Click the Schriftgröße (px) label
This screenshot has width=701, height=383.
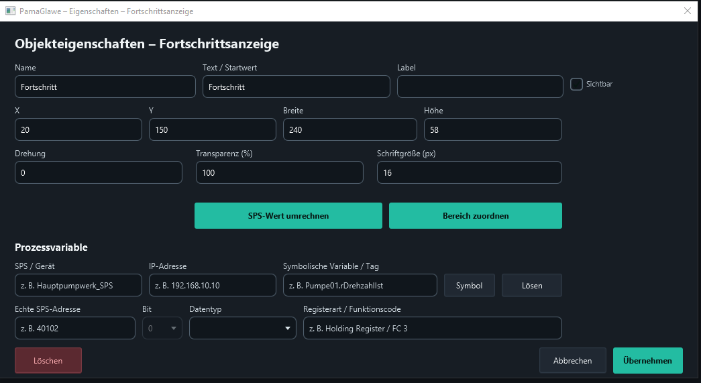(407, 154)
